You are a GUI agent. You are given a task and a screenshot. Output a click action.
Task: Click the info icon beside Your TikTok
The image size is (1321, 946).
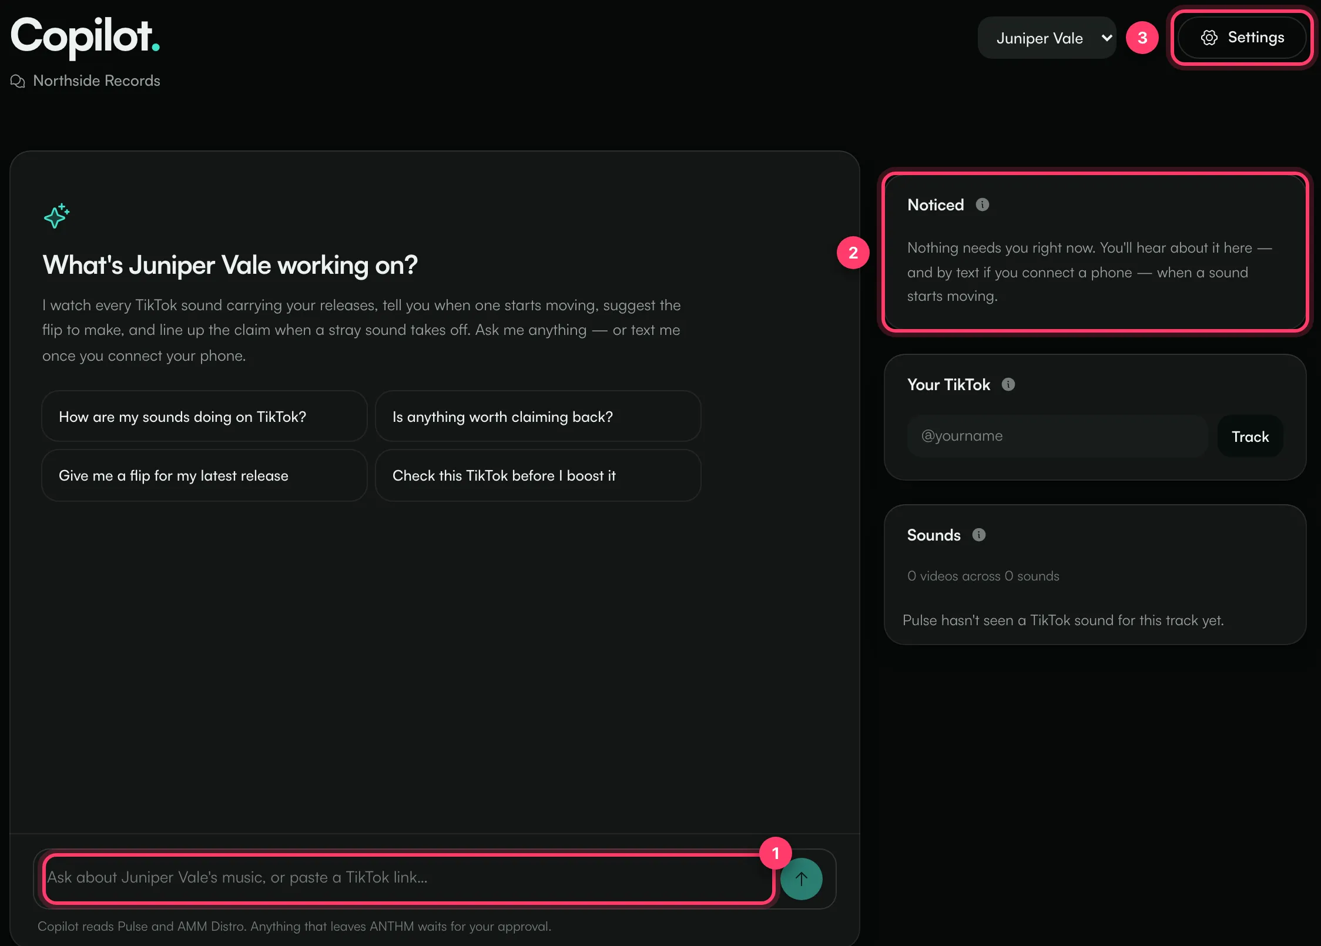(x=1008, y=384)
